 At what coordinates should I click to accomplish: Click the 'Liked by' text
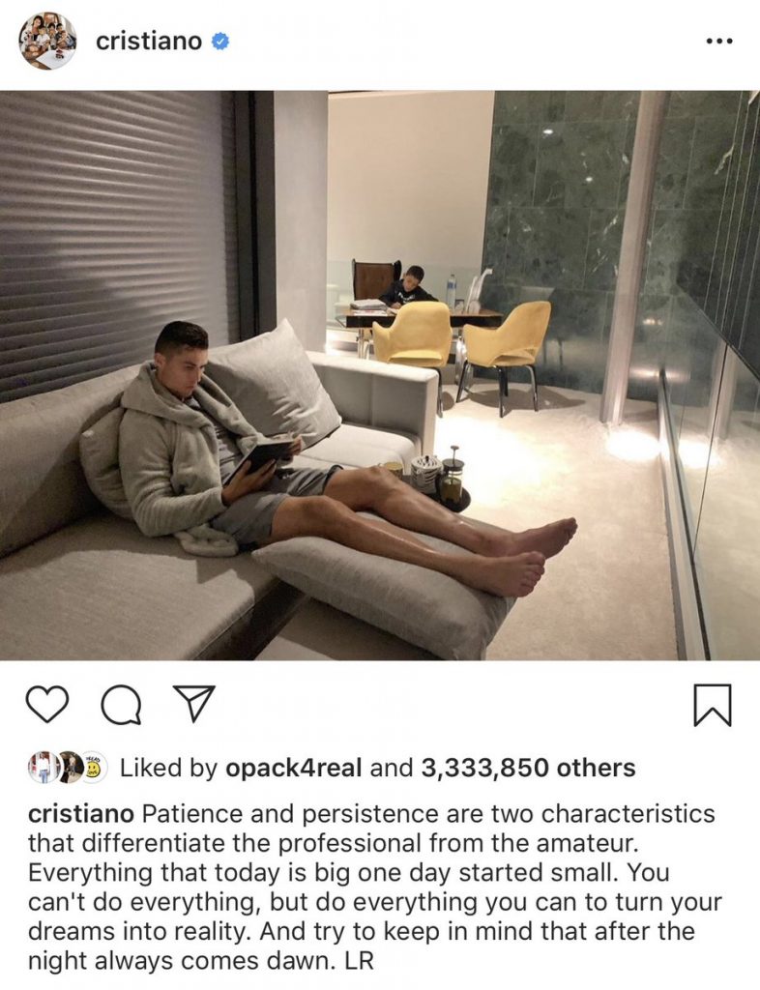point(168,769)
